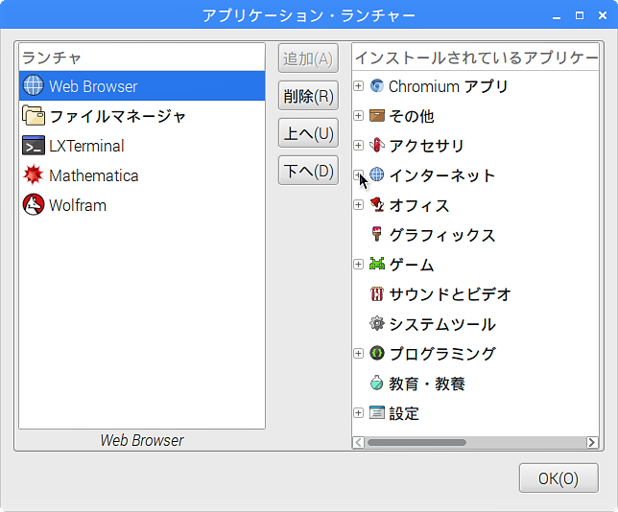
Task: Click the 設定 preferences icon
Action: [377, 412]
